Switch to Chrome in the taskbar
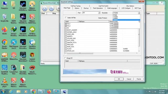This screenshot has height=94, width=168. [x=34, y=92]
